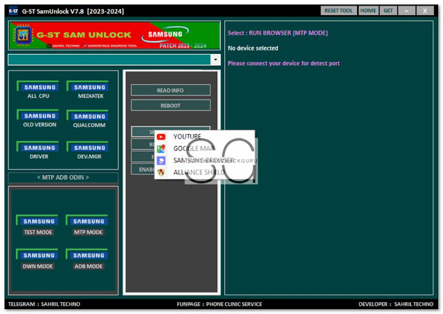
Task: Select SAMSUNG BROWSER menu entry
Action: (205, 160)
